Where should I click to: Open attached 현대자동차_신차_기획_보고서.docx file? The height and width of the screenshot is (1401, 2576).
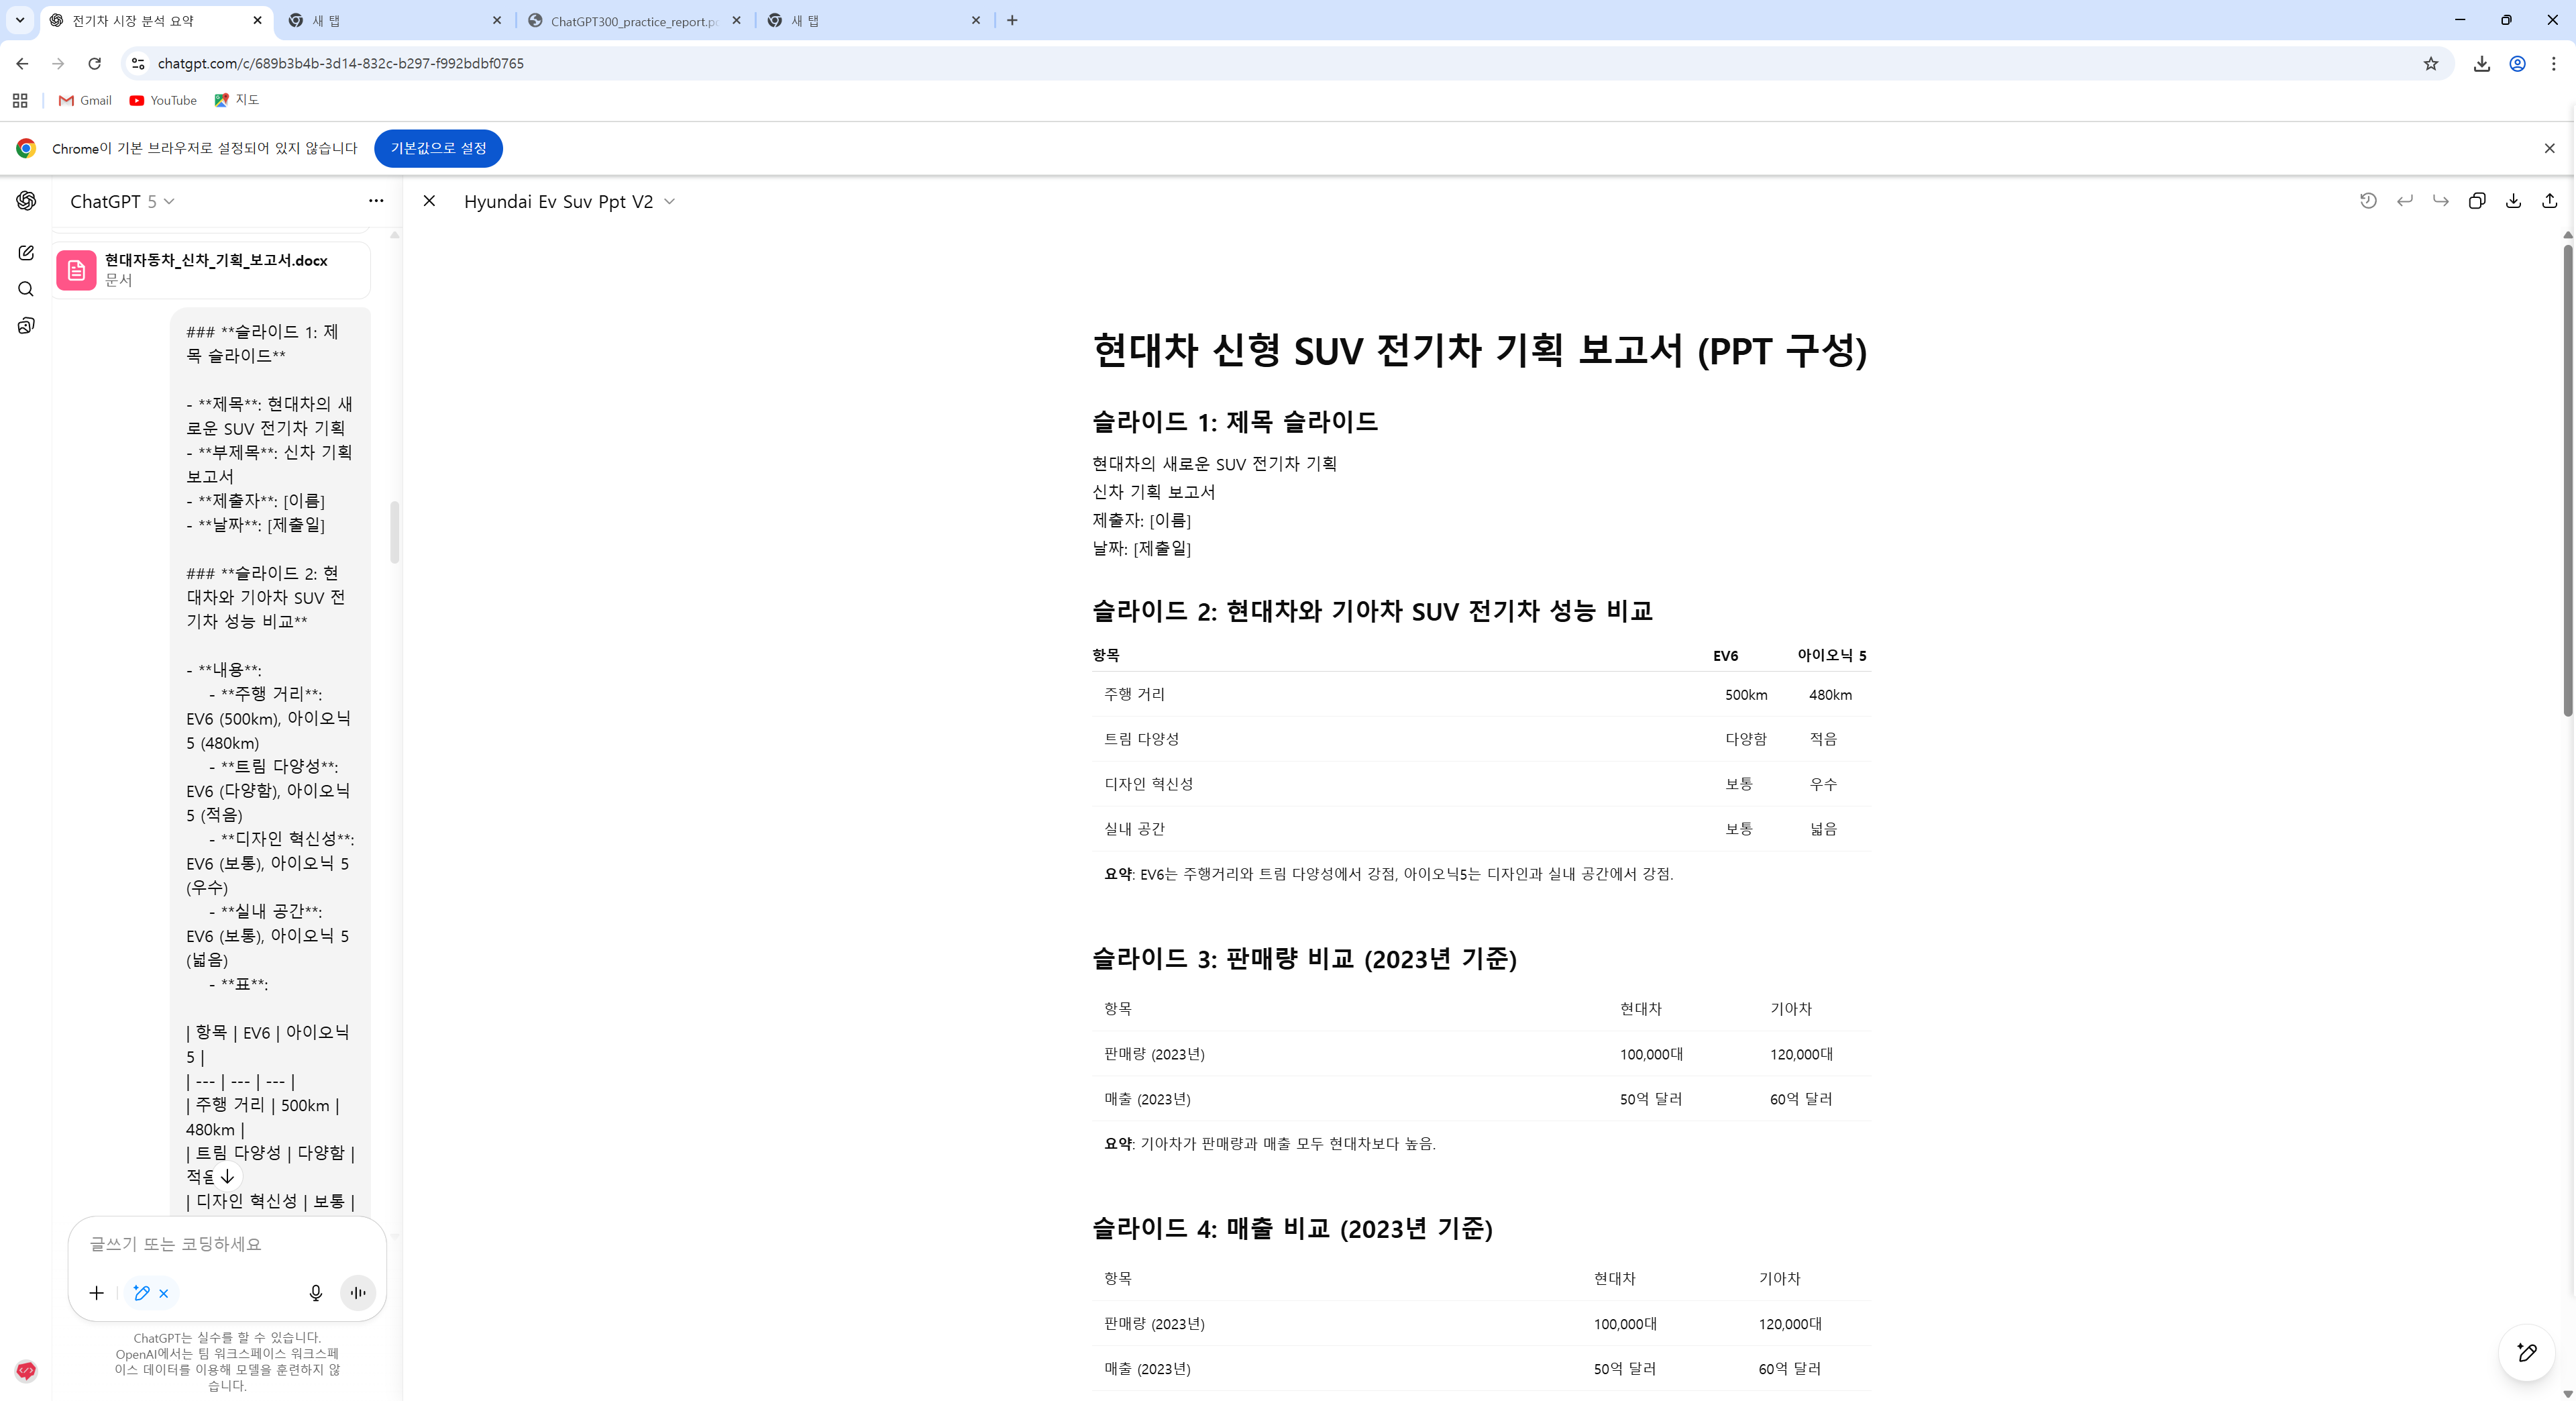coord(212,270)
